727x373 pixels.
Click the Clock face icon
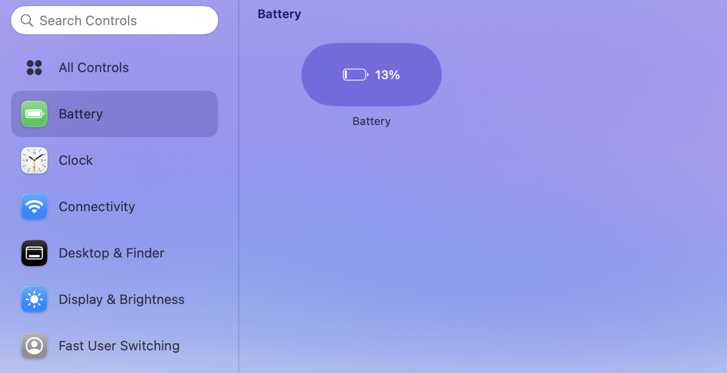pos(34,160)
